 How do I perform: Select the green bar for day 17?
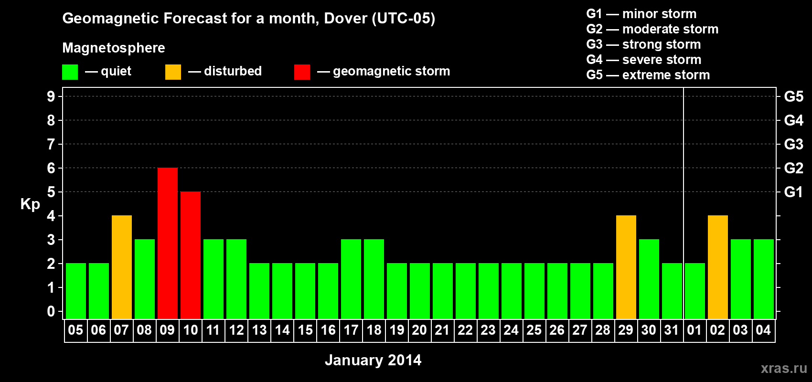pyautogui.click(x=351, y=279)
